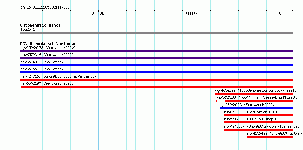Screen dimensions: 303x150
Task: Open nsv4247167 (gnomADStructuralVariants) label
Action: (58, 76)
